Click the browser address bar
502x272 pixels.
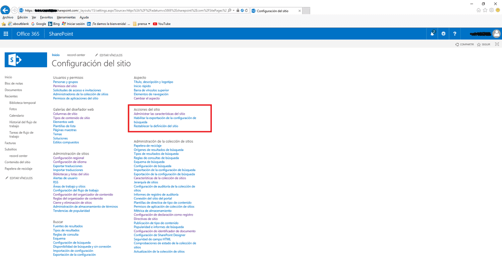[125, 11]
